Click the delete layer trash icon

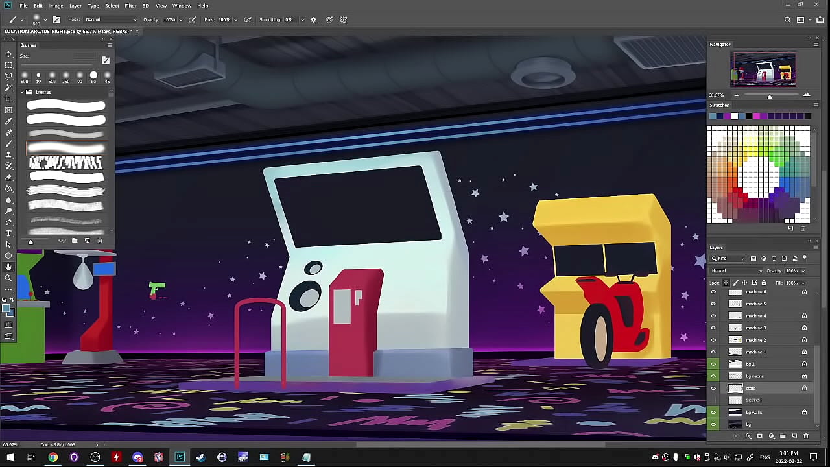tap(806, 436)
